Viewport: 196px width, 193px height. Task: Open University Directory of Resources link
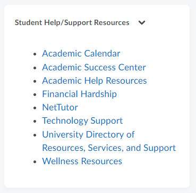(109, 141)
